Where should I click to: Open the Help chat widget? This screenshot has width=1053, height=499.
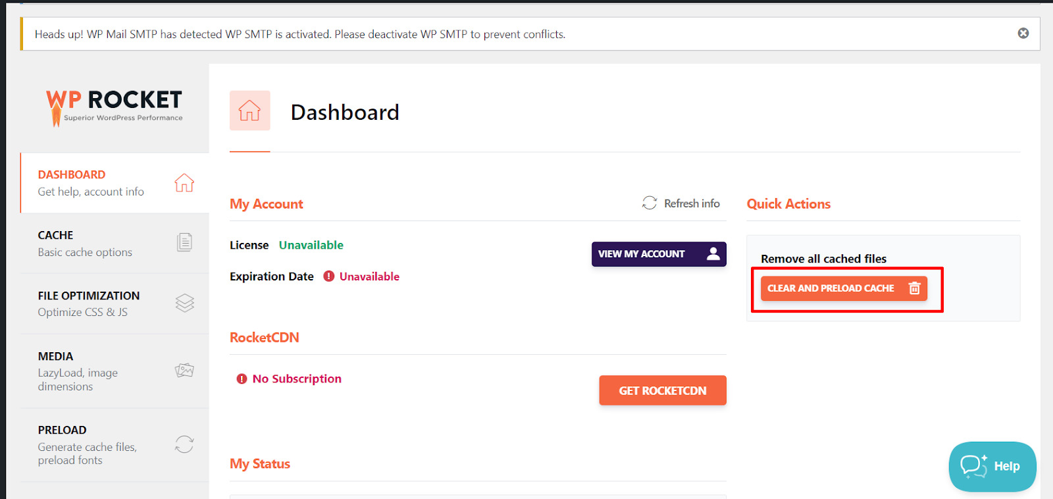coord(992,466)
